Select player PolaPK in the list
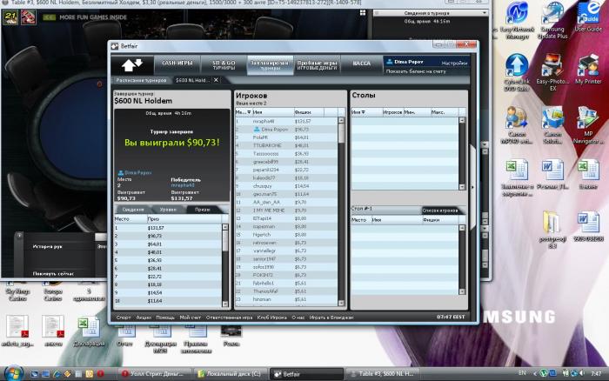The height and width of the screenshot is (381, 609). click(286, 137)
